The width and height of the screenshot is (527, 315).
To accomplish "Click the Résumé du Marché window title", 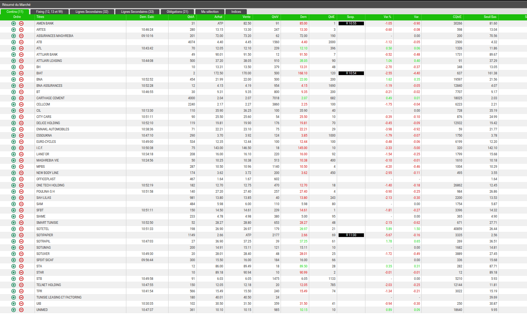I will [x=17, y=5].
